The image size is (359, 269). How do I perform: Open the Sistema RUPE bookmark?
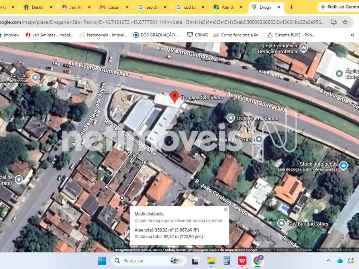pyautogui.click(x=291, y=35)
